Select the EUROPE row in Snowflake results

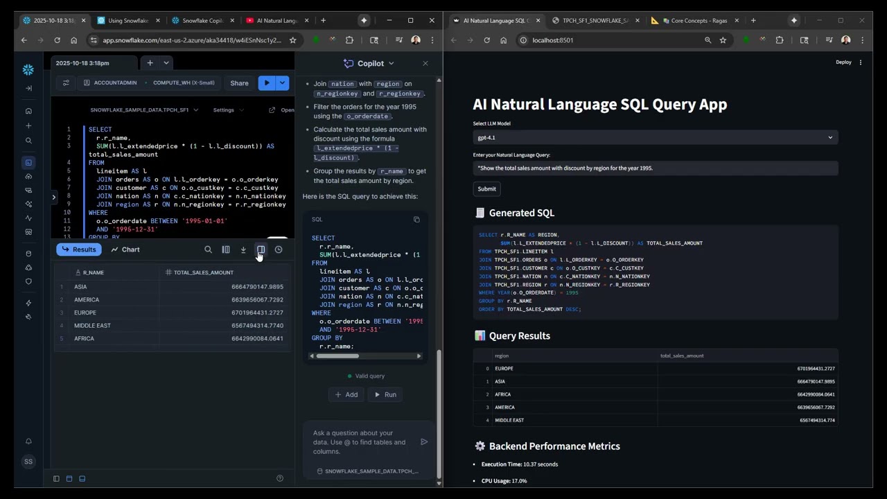172,313
